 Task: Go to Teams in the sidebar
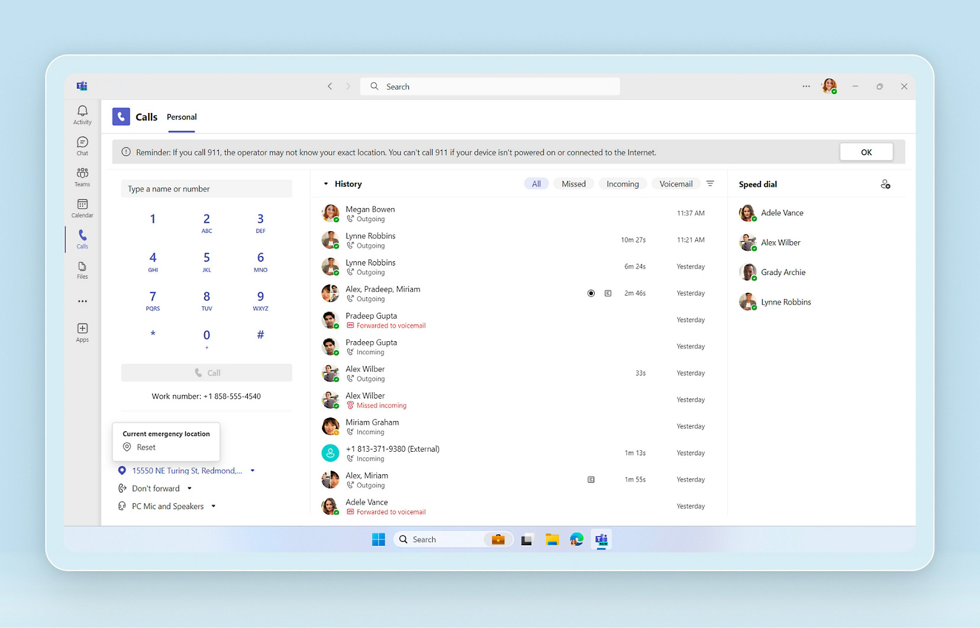click(82, 177)
